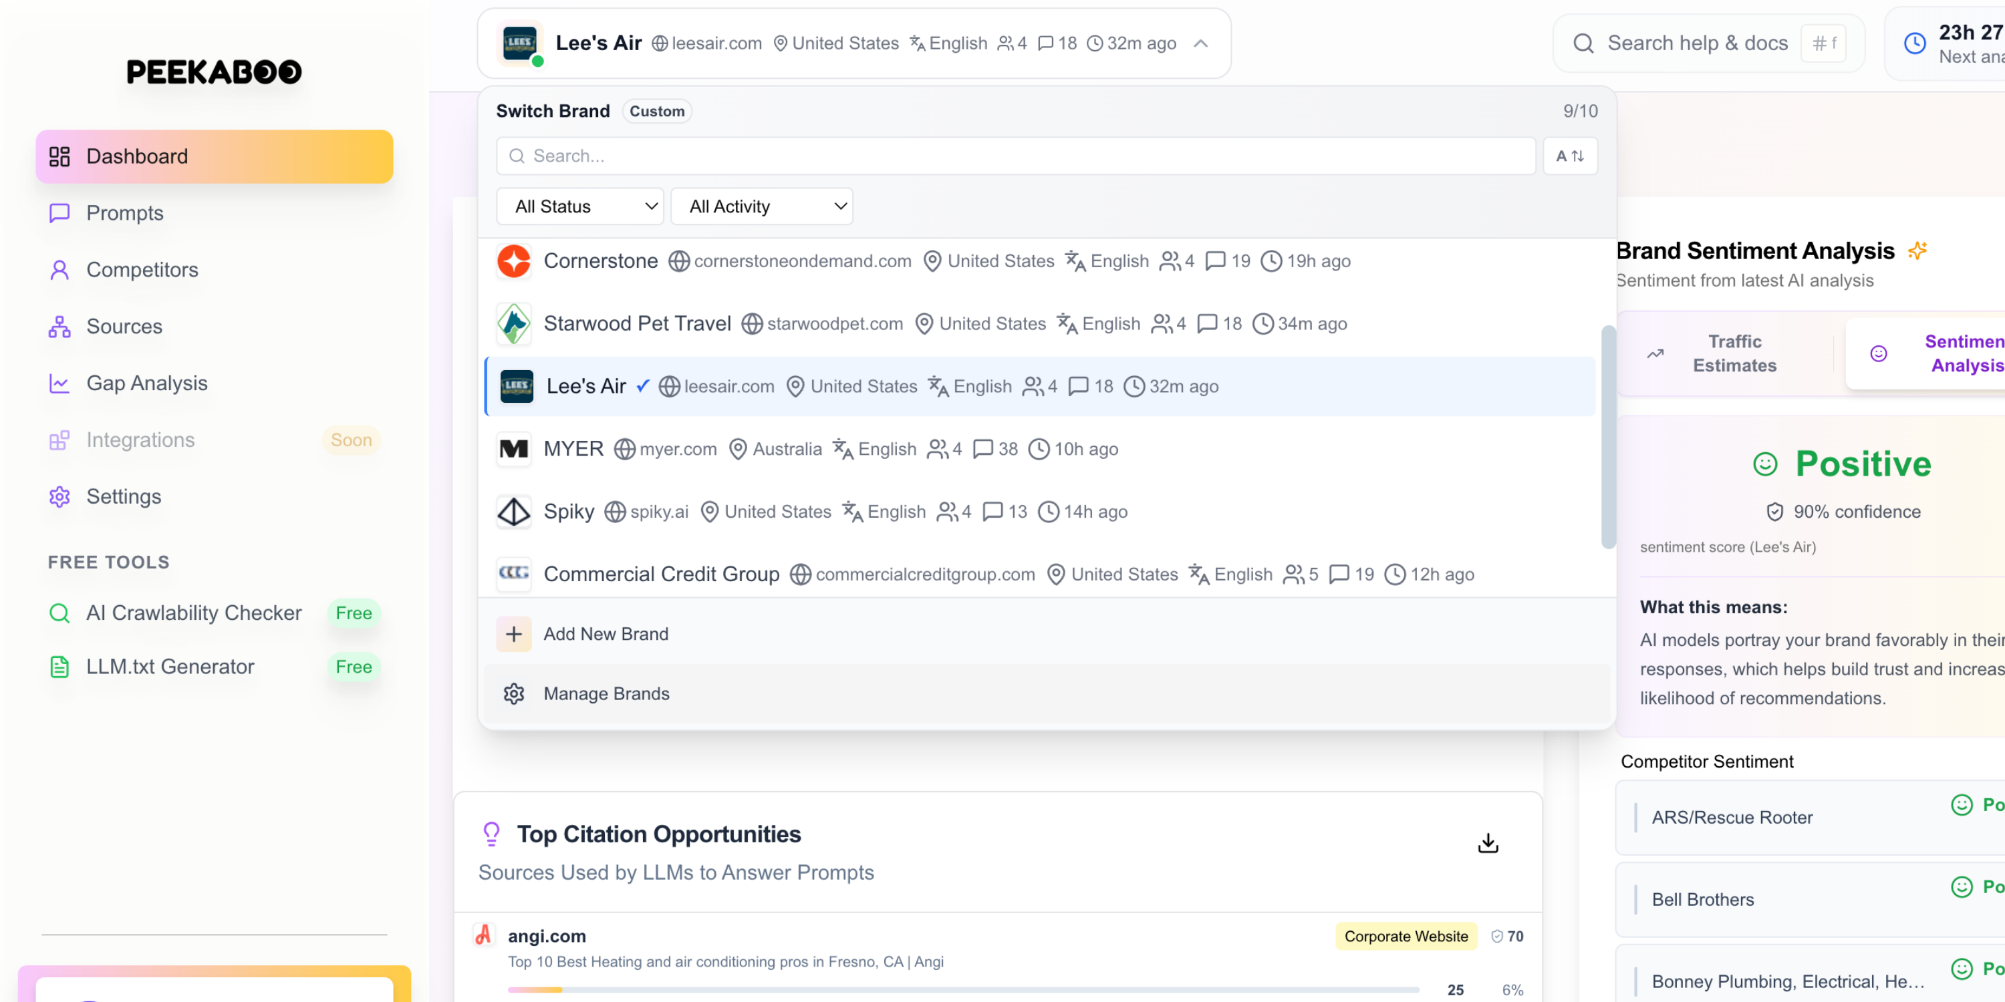Click the shield icon next to 90% confidence
2005x1002 pixels.
tap(1774, 512)
